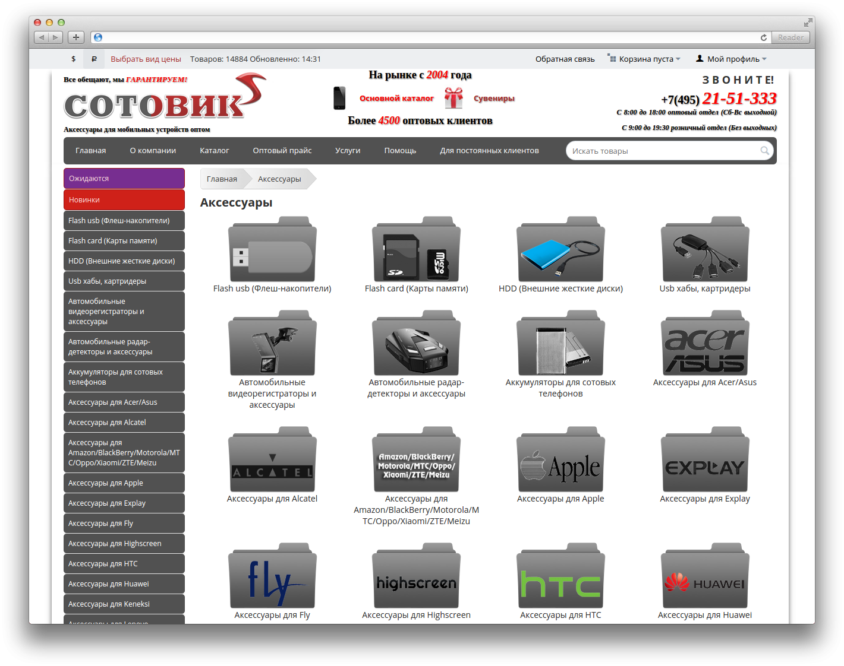Open the Amazon/BlackBerry/Motorola folder icon
The height and width of the screenshot is (666, 844).
[x=416, y=459]
